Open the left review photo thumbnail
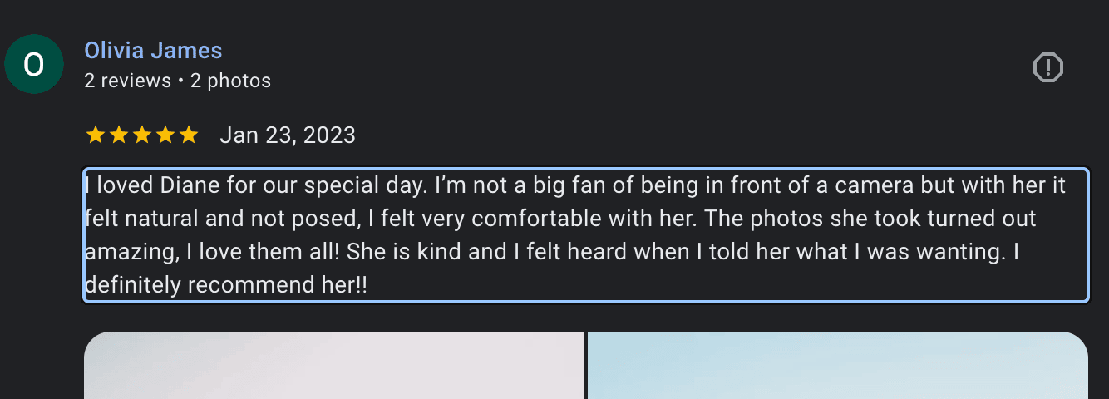 point(334,366)
